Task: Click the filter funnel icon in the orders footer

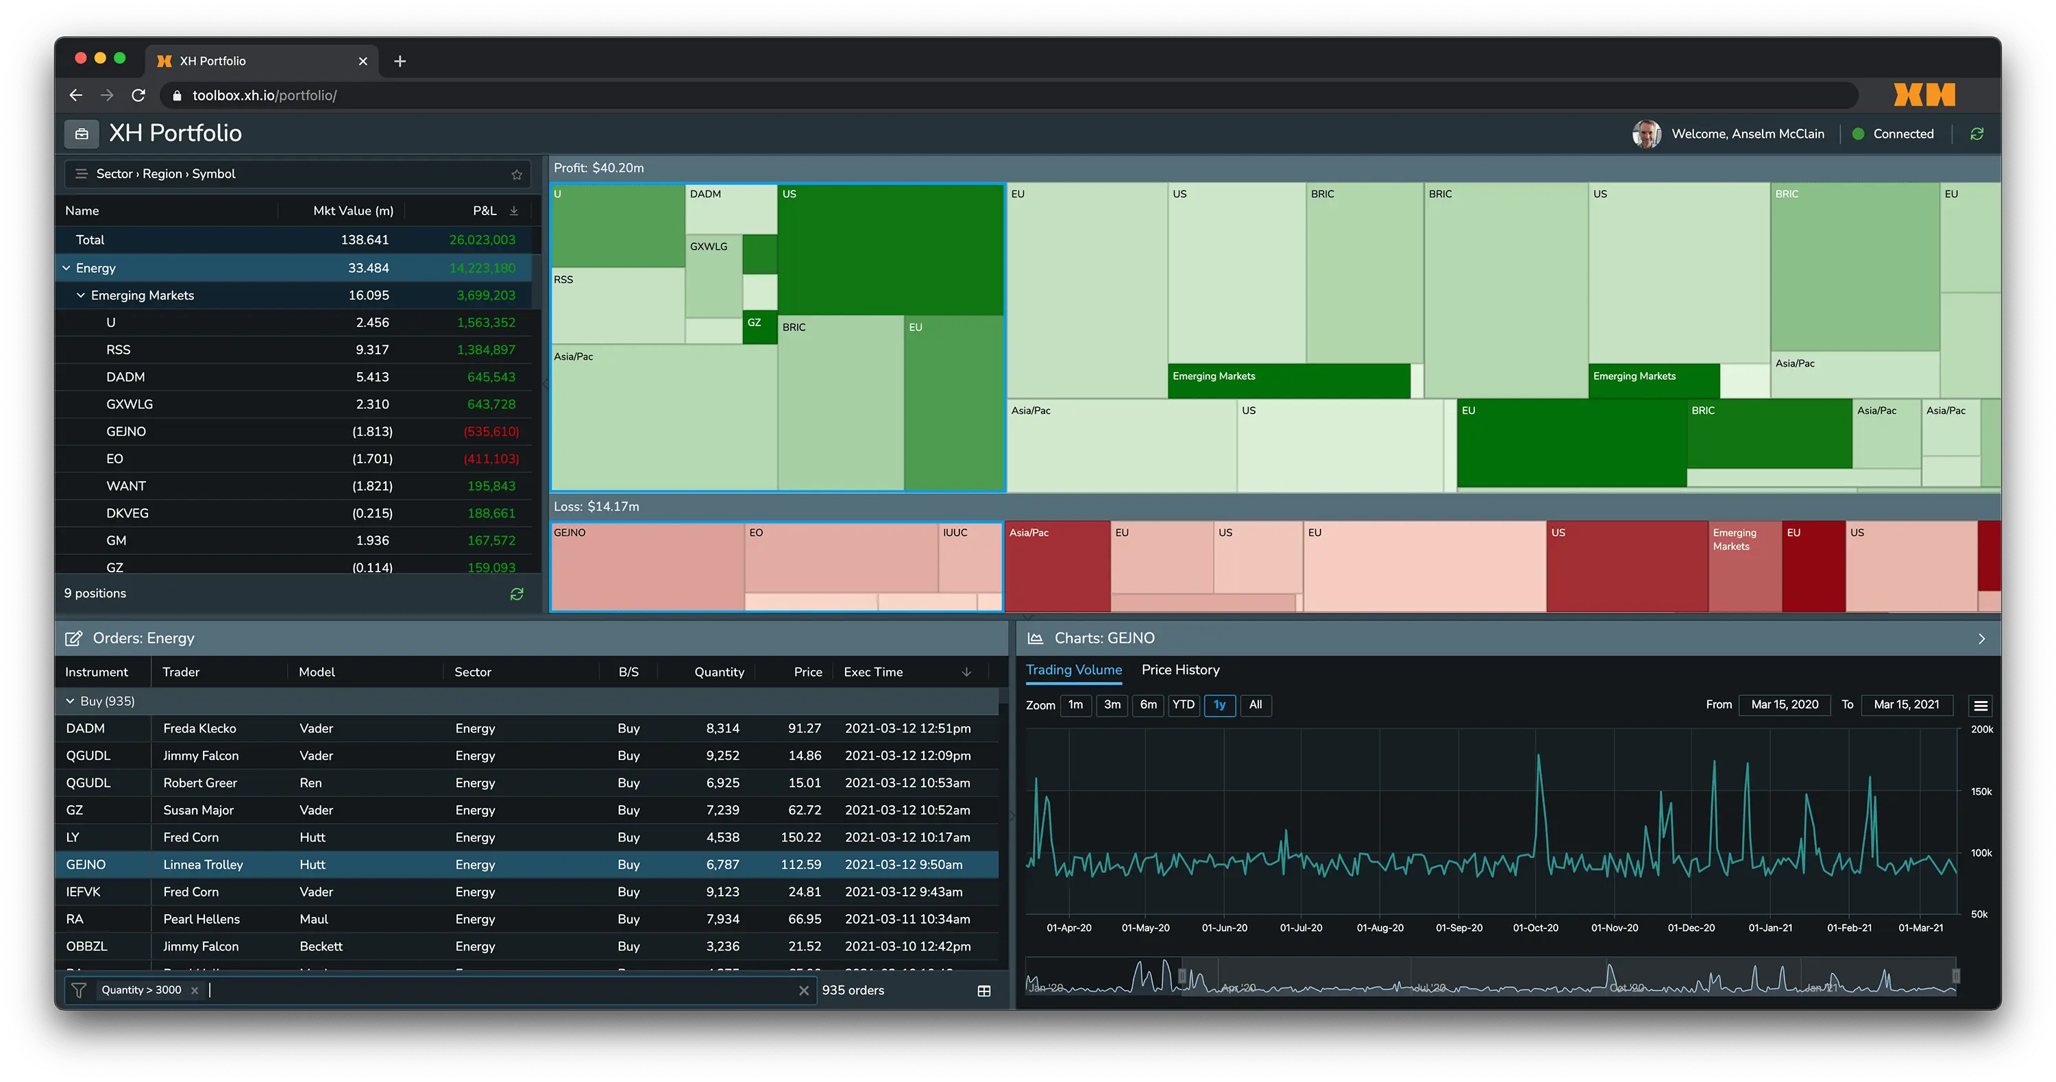Action: point(79,989)
